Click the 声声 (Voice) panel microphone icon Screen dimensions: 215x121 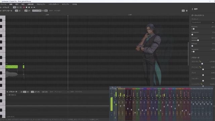[x=192, y=9]
